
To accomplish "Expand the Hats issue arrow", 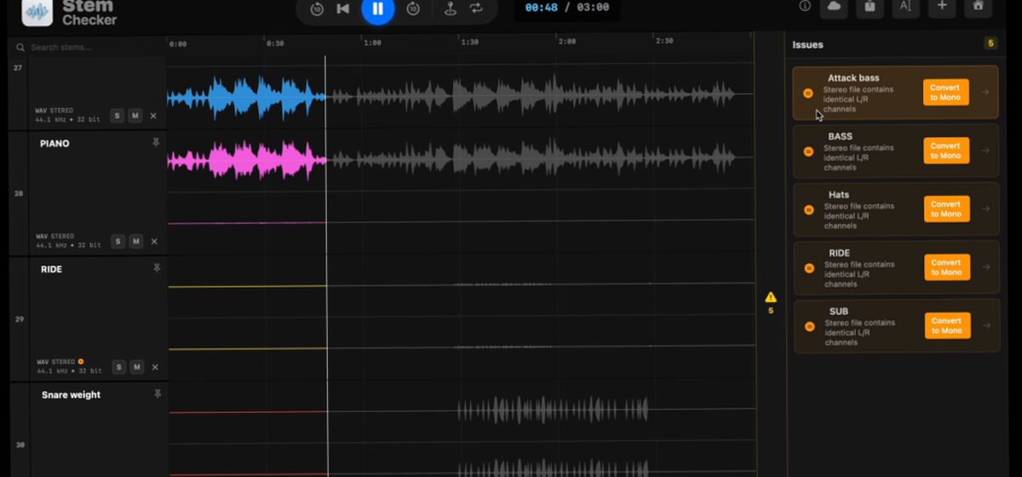I will coord(985,210).
